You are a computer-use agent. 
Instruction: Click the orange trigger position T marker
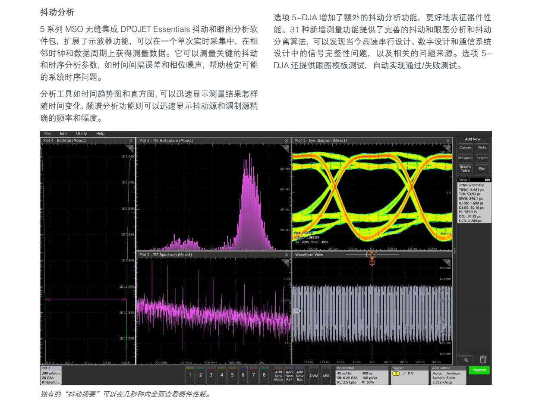coord(372,262)
